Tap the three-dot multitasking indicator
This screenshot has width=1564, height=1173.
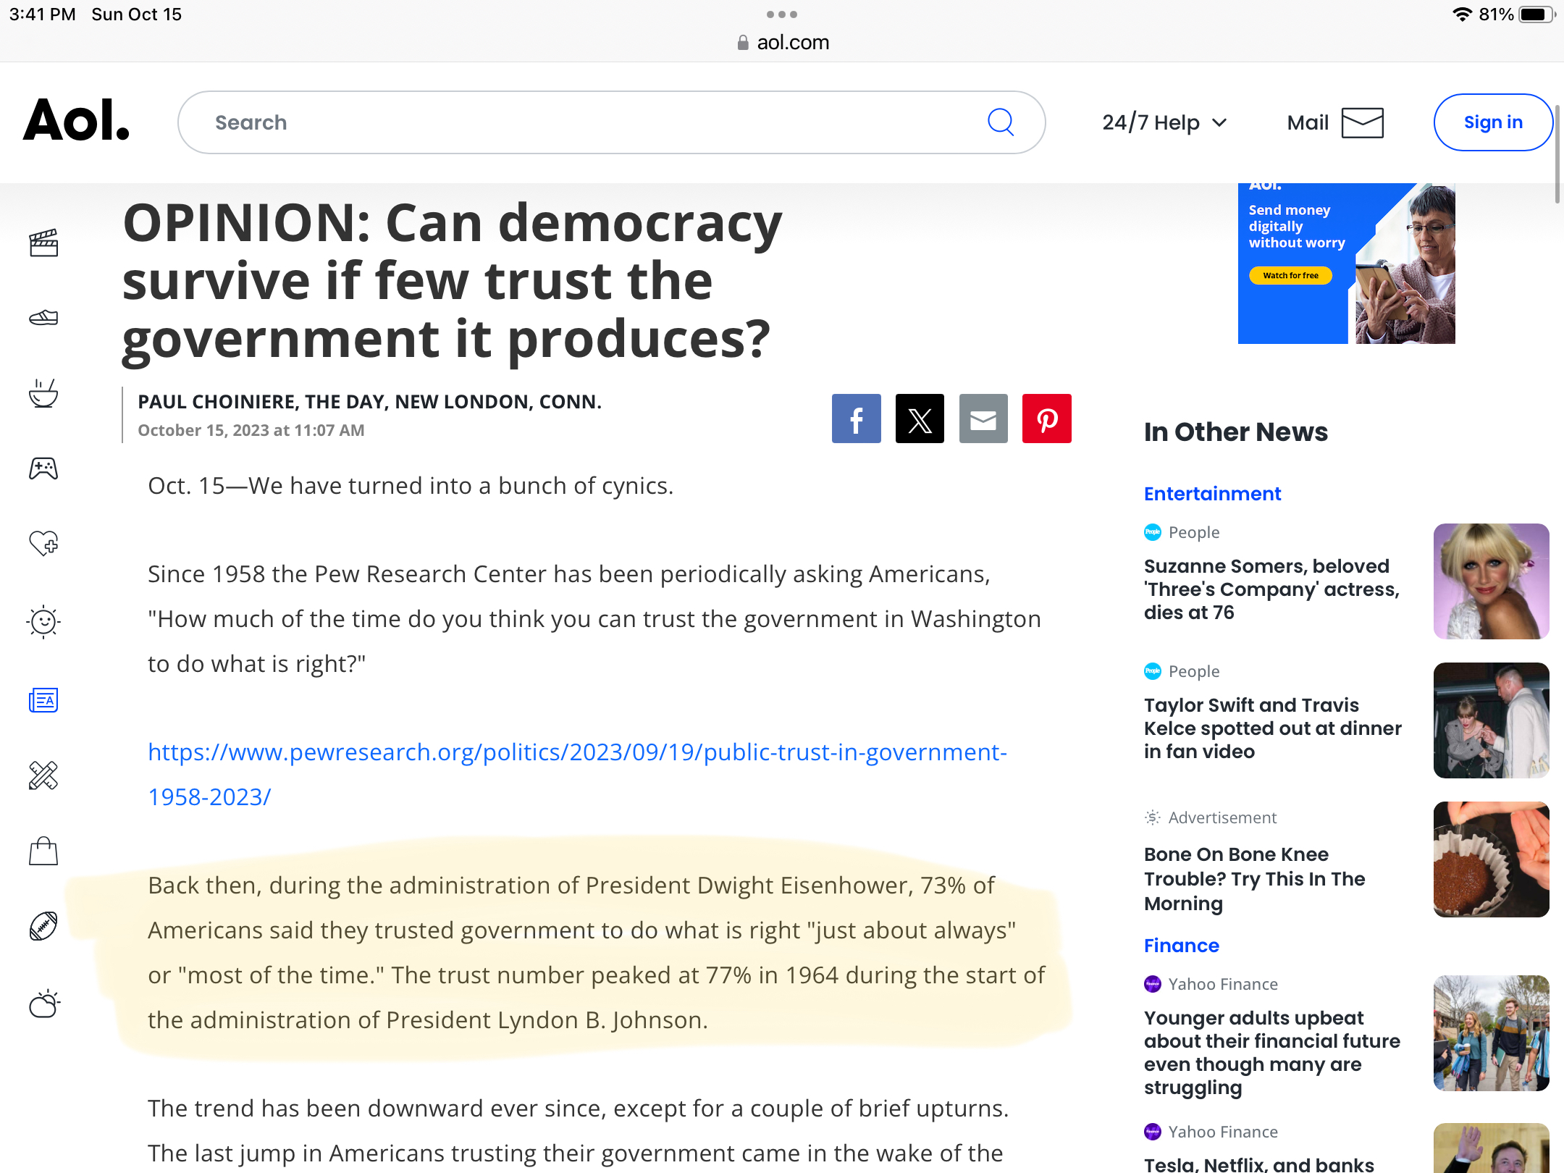click(x=782, y=14)
